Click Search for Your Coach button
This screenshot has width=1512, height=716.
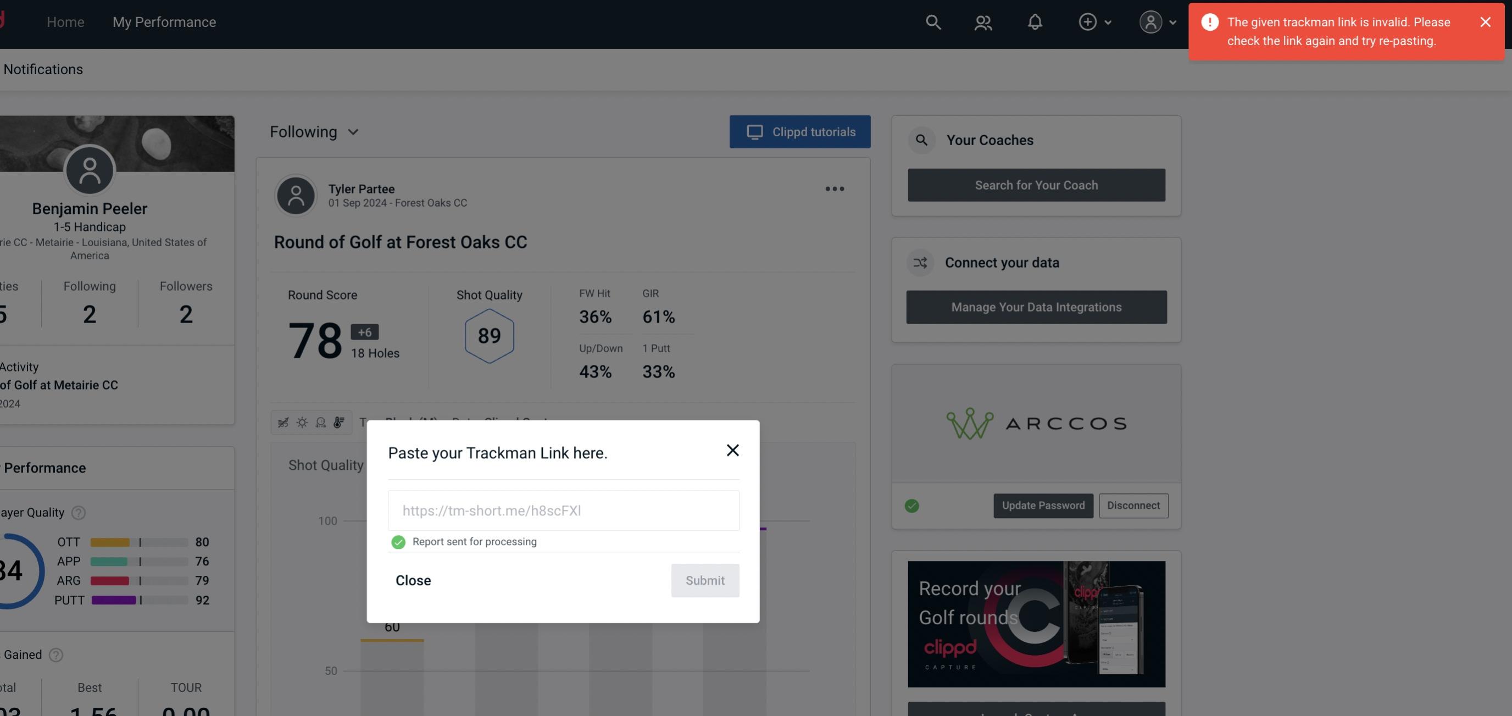1037,184
